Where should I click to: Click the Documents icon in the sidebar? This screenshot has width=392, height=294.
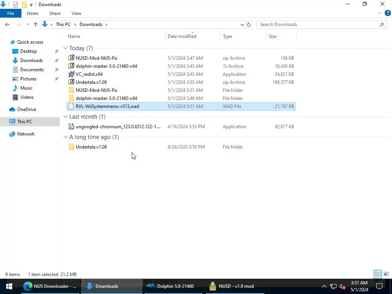(x=15, y=70)
